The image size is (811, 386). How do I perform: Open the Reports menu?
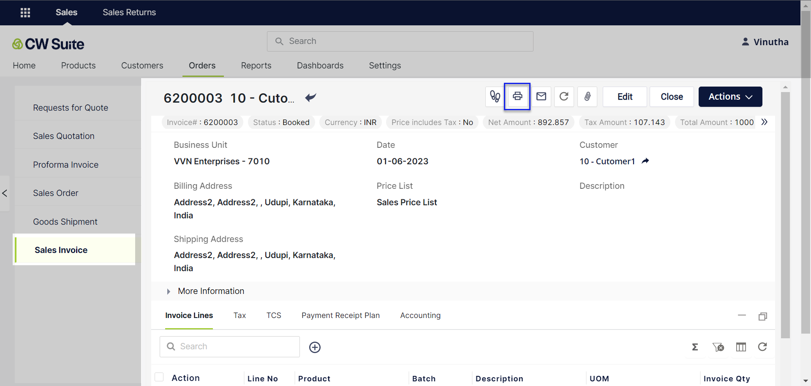click(256, 65)
